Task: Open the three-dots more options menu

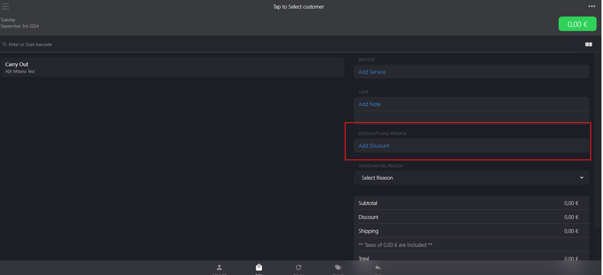Action: click(x=592, y=6)
